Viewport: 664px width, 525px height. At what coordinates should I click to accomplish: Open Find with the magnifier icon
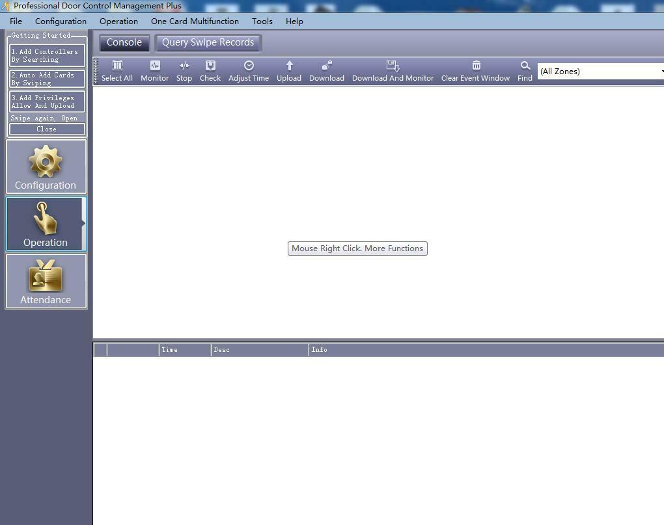click(525, 66)
